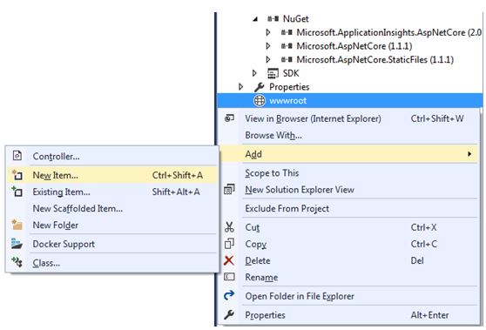Choose New Scaffolded Item...

78,208
